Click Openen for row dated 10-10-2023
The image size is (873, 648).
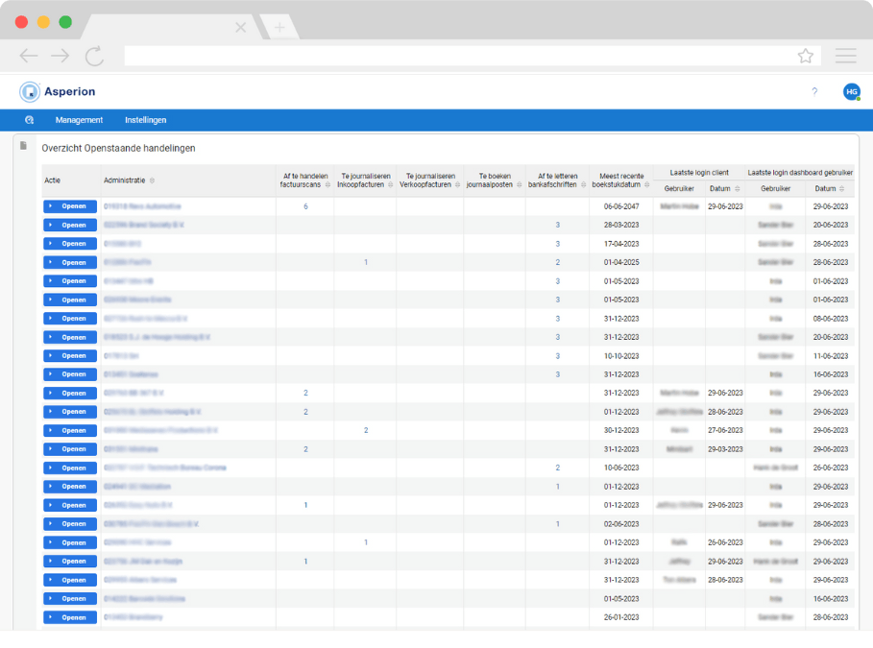coord(70,356)
